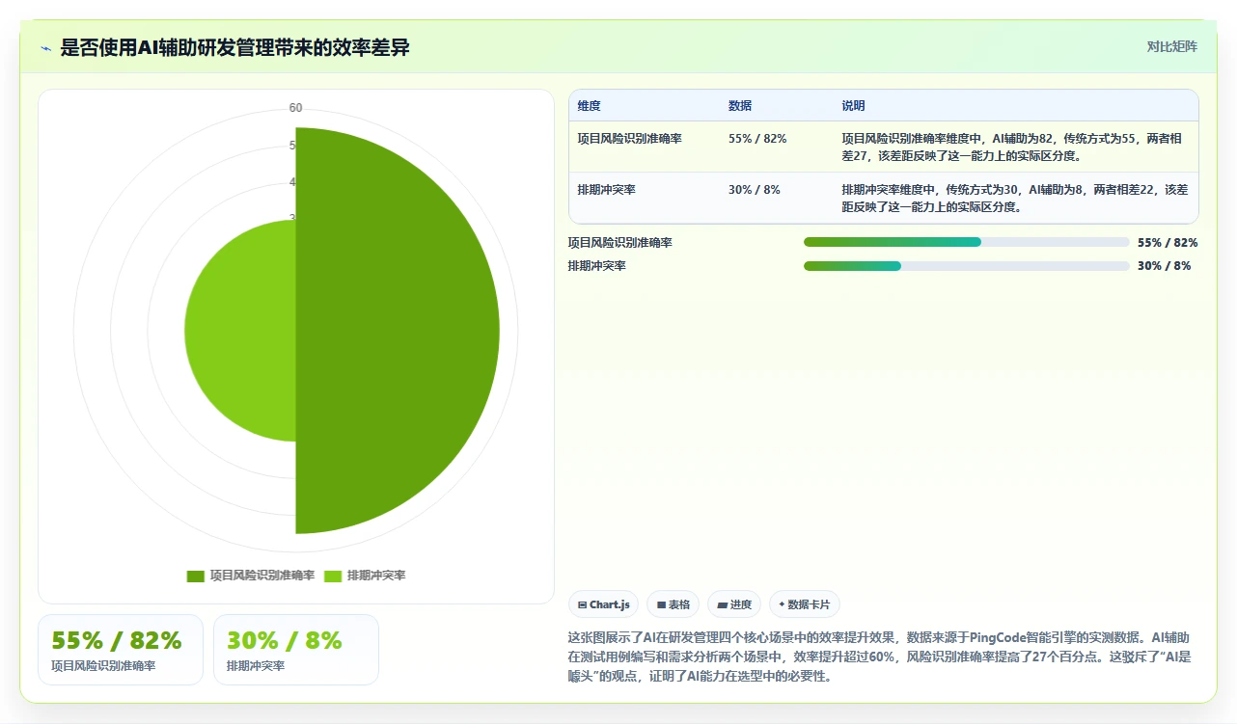Image resolution: width=1237 pixels, height=724 pixels.
Task: Click the 项目风险识别准确率 progress bar label
Action: click(619, 243)
